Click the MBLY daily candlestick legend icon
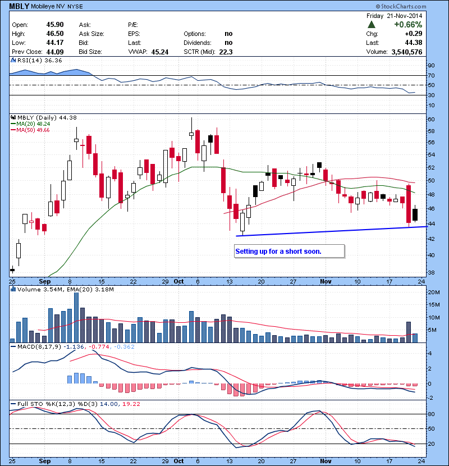Image resolution: width=449 pixels, height=466 pixels. [x=13, y=118]
